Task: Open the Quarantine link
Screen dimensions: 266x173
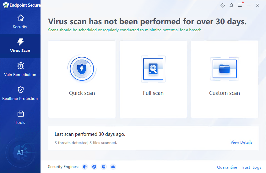Action: click(227, 167)
